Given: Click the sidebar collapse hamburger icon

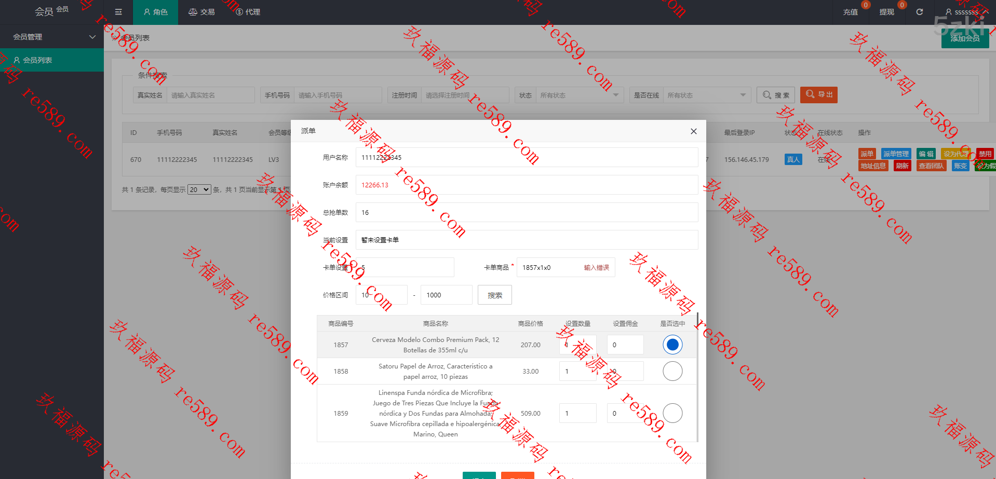Looking at the screenshot, I should click(118, 12).
